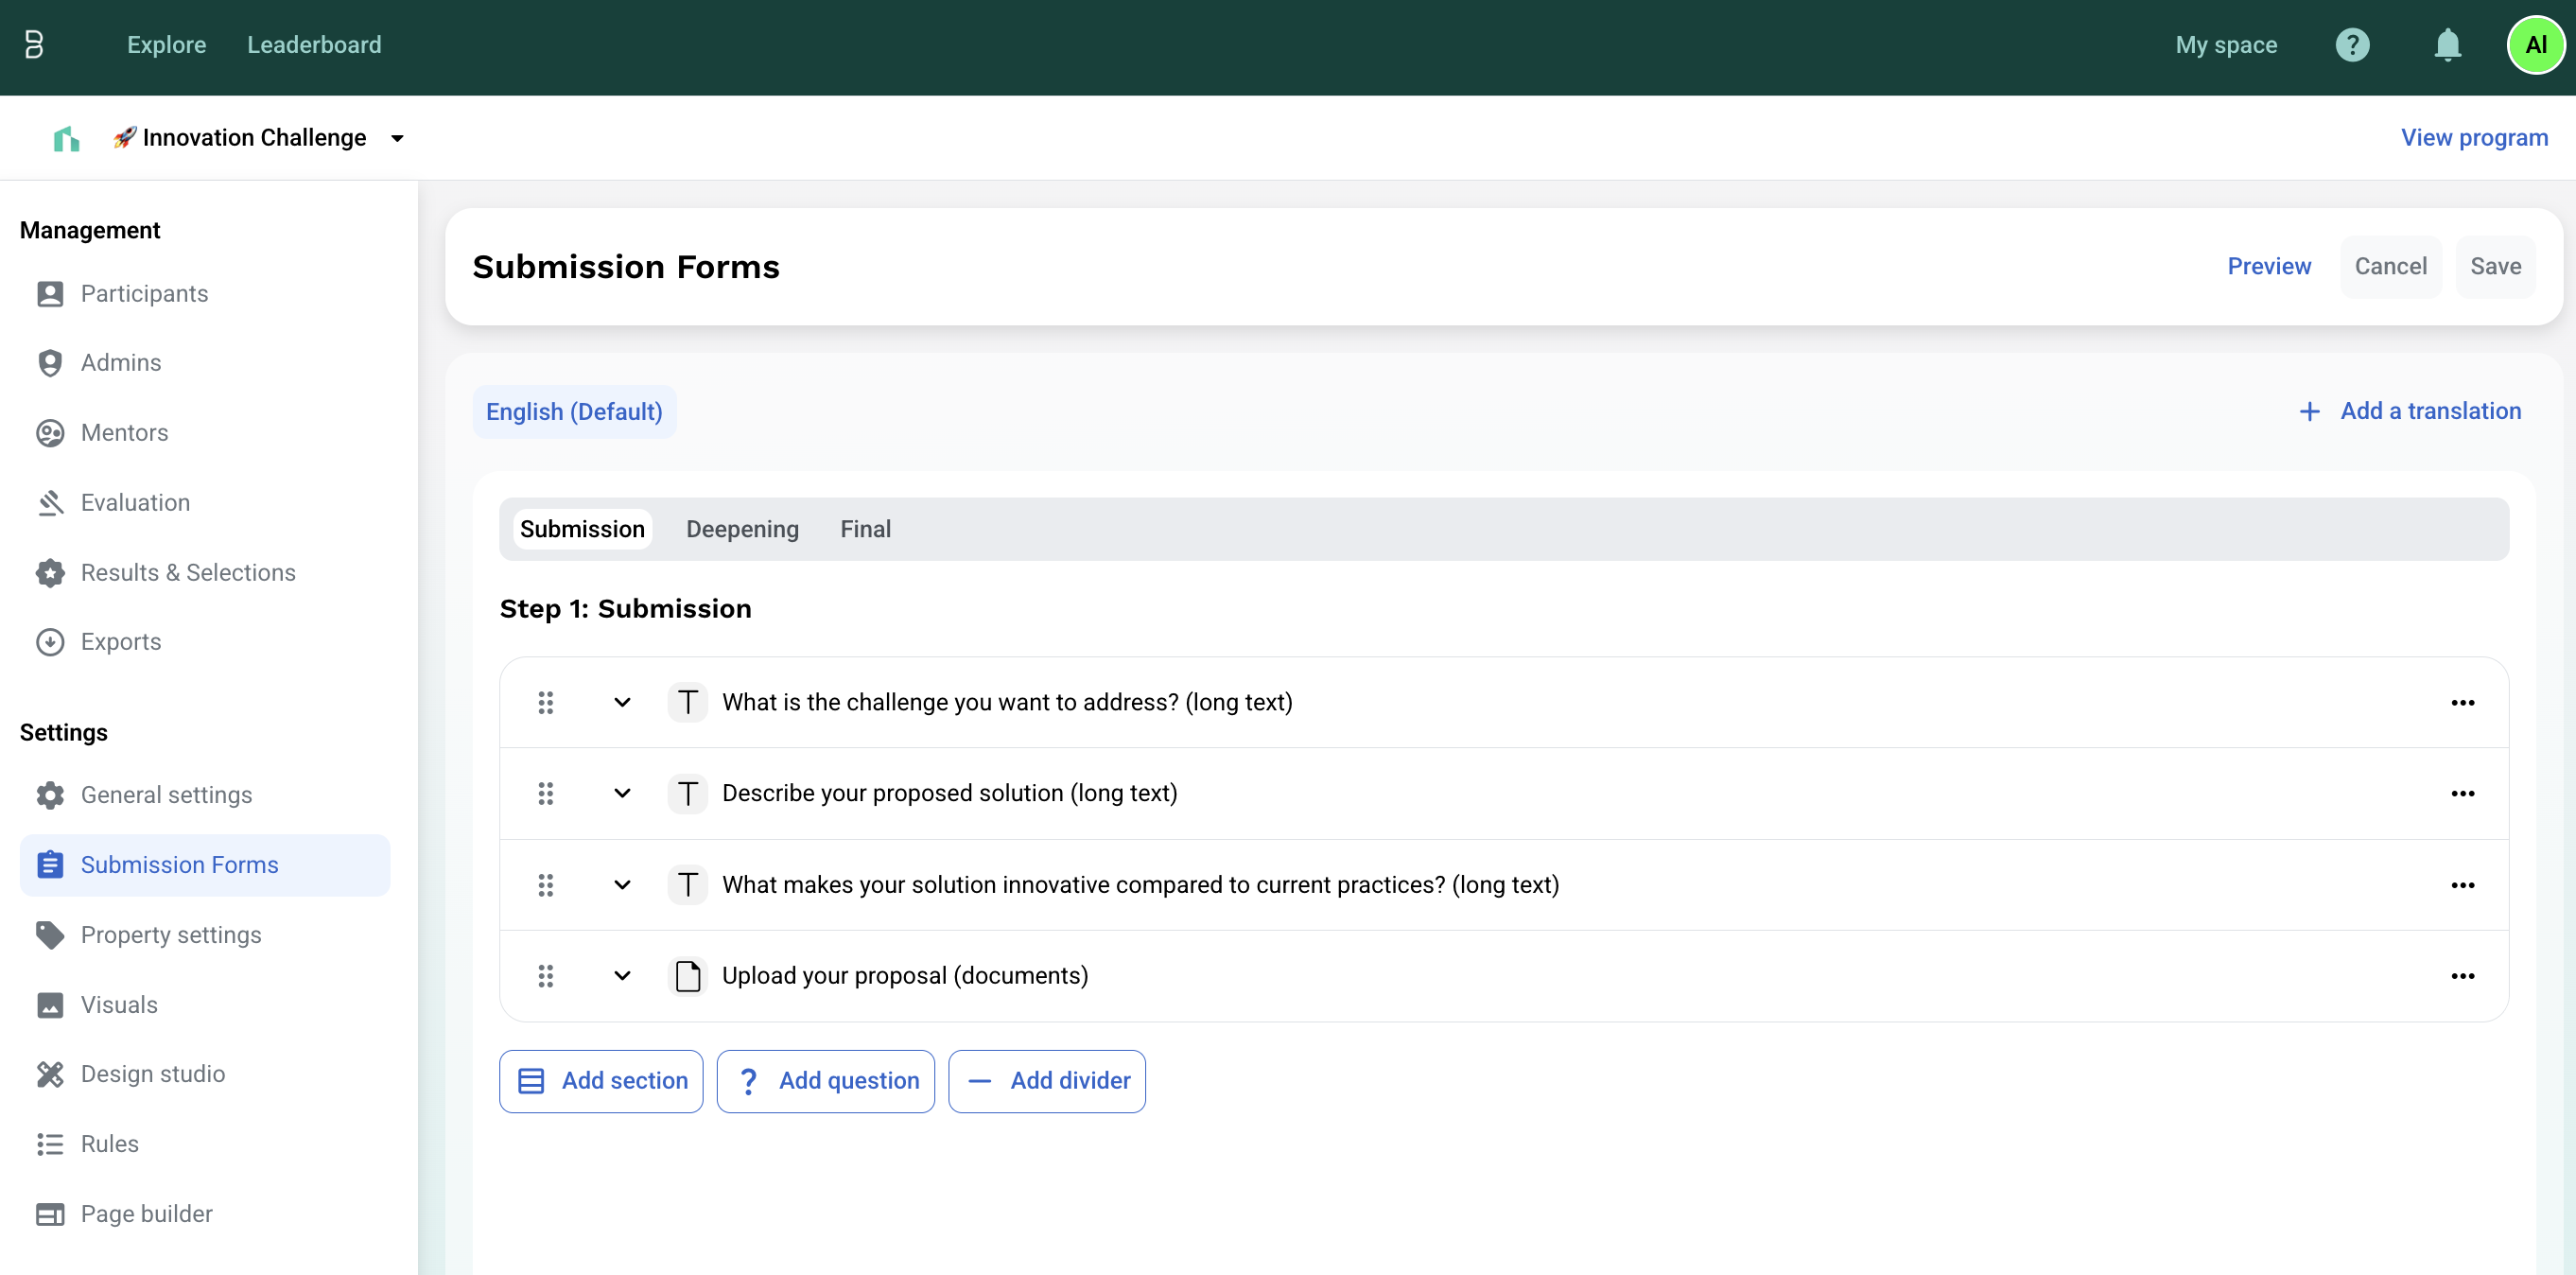This screenshot has height=1275, width=2576.
Task: Switch to the Deepening step tab
Action: (742, 529)
